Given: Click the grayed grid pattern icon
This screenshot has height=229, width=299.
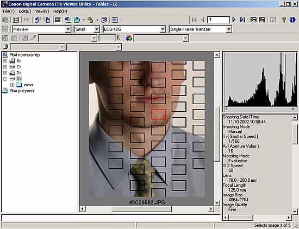Looking at the screenshot, I should point(14,37).
